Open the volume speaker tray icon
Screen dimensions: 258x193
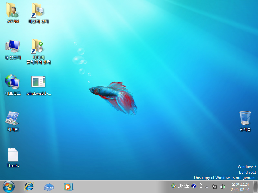click(222, 187)
